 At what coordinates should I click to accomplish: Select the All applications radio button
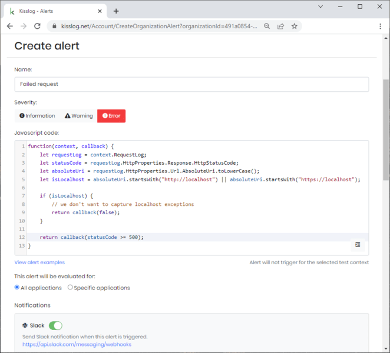18,288
